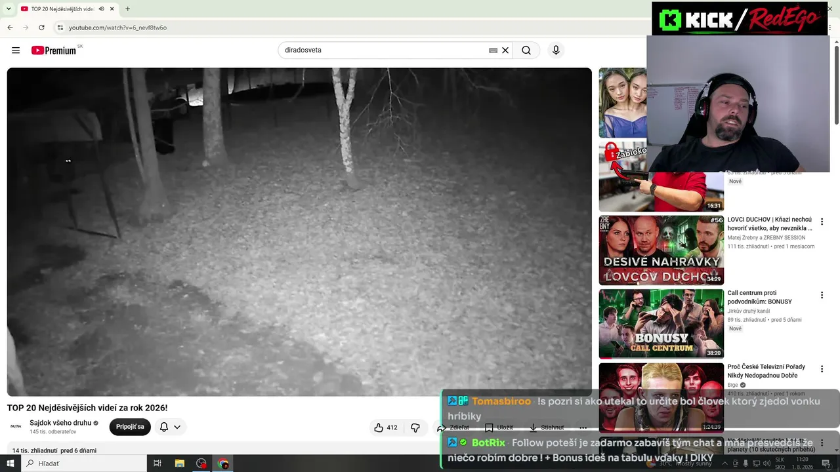840x472 pixels.
Task: View site information for youtube.com
Action: (x=60, y=28)
